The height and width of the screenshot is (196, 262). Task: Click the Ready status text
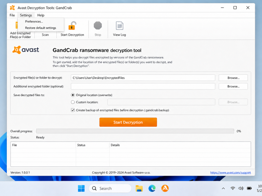40,137
